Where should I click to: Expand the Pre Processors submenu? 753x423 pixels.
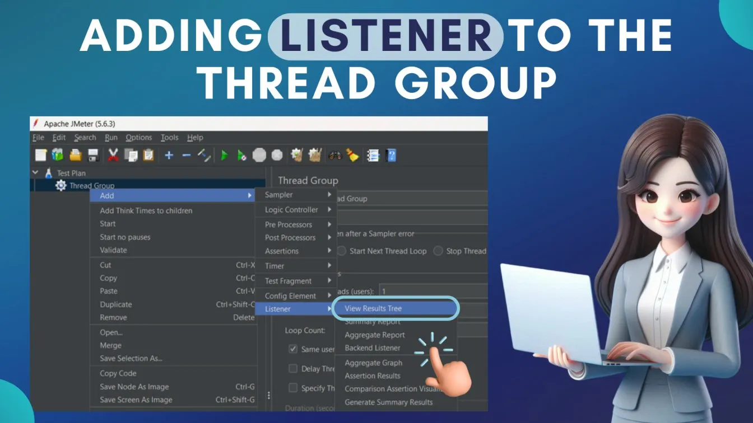click(x=296, y=224)
